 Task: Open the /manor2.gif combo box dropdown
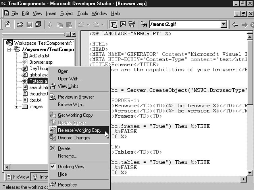pyautogui.click(x=223, y=25)
